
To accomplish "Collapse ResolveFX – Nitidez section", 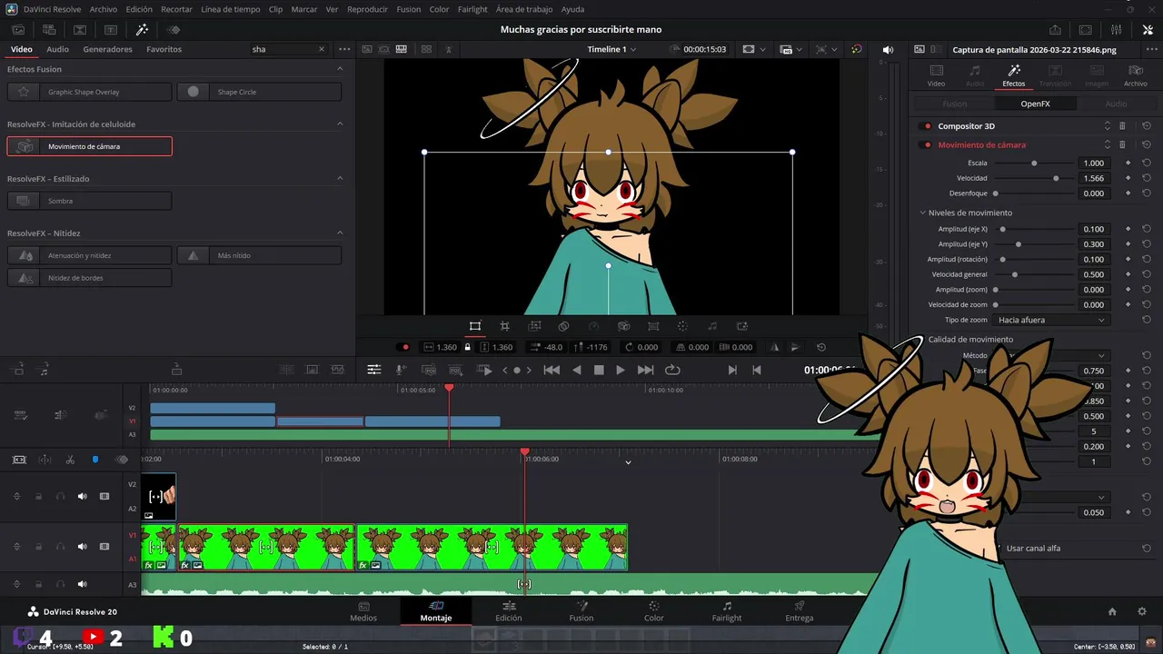I will tap(340, 233).
